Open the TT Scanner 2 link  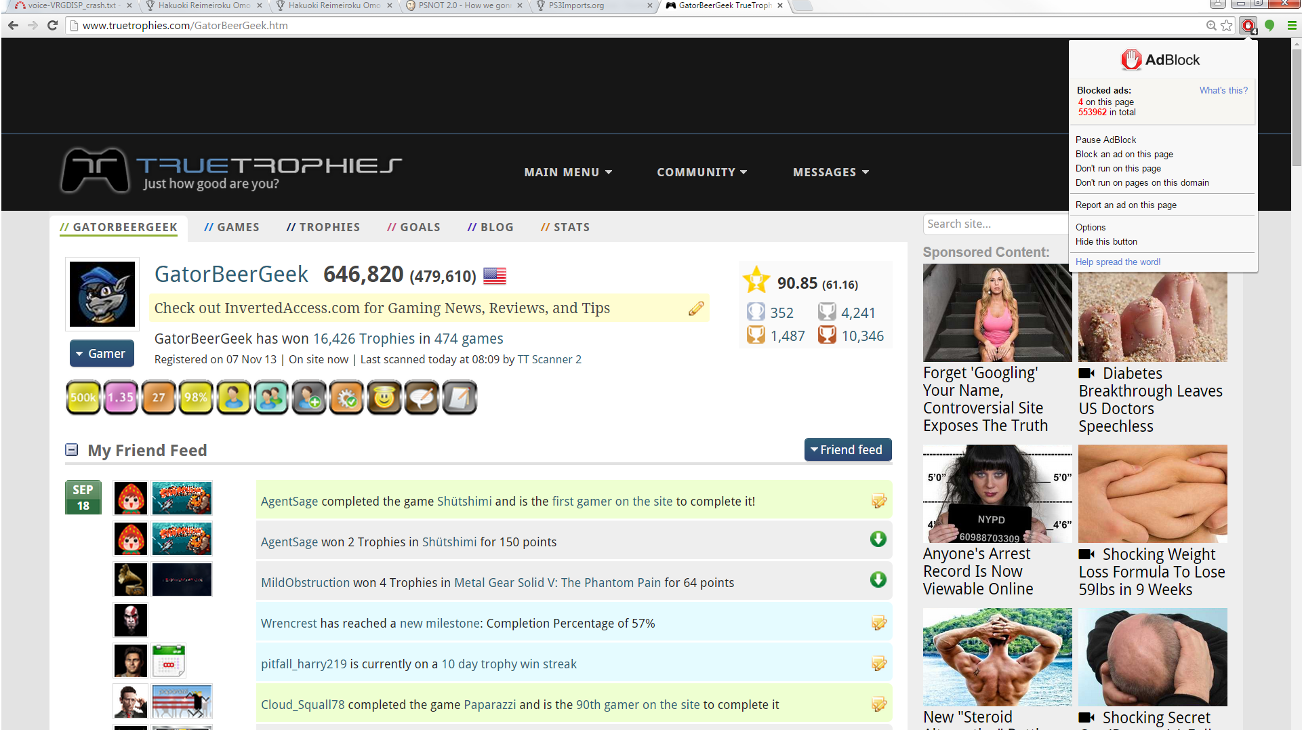click(x=549, y=359)
